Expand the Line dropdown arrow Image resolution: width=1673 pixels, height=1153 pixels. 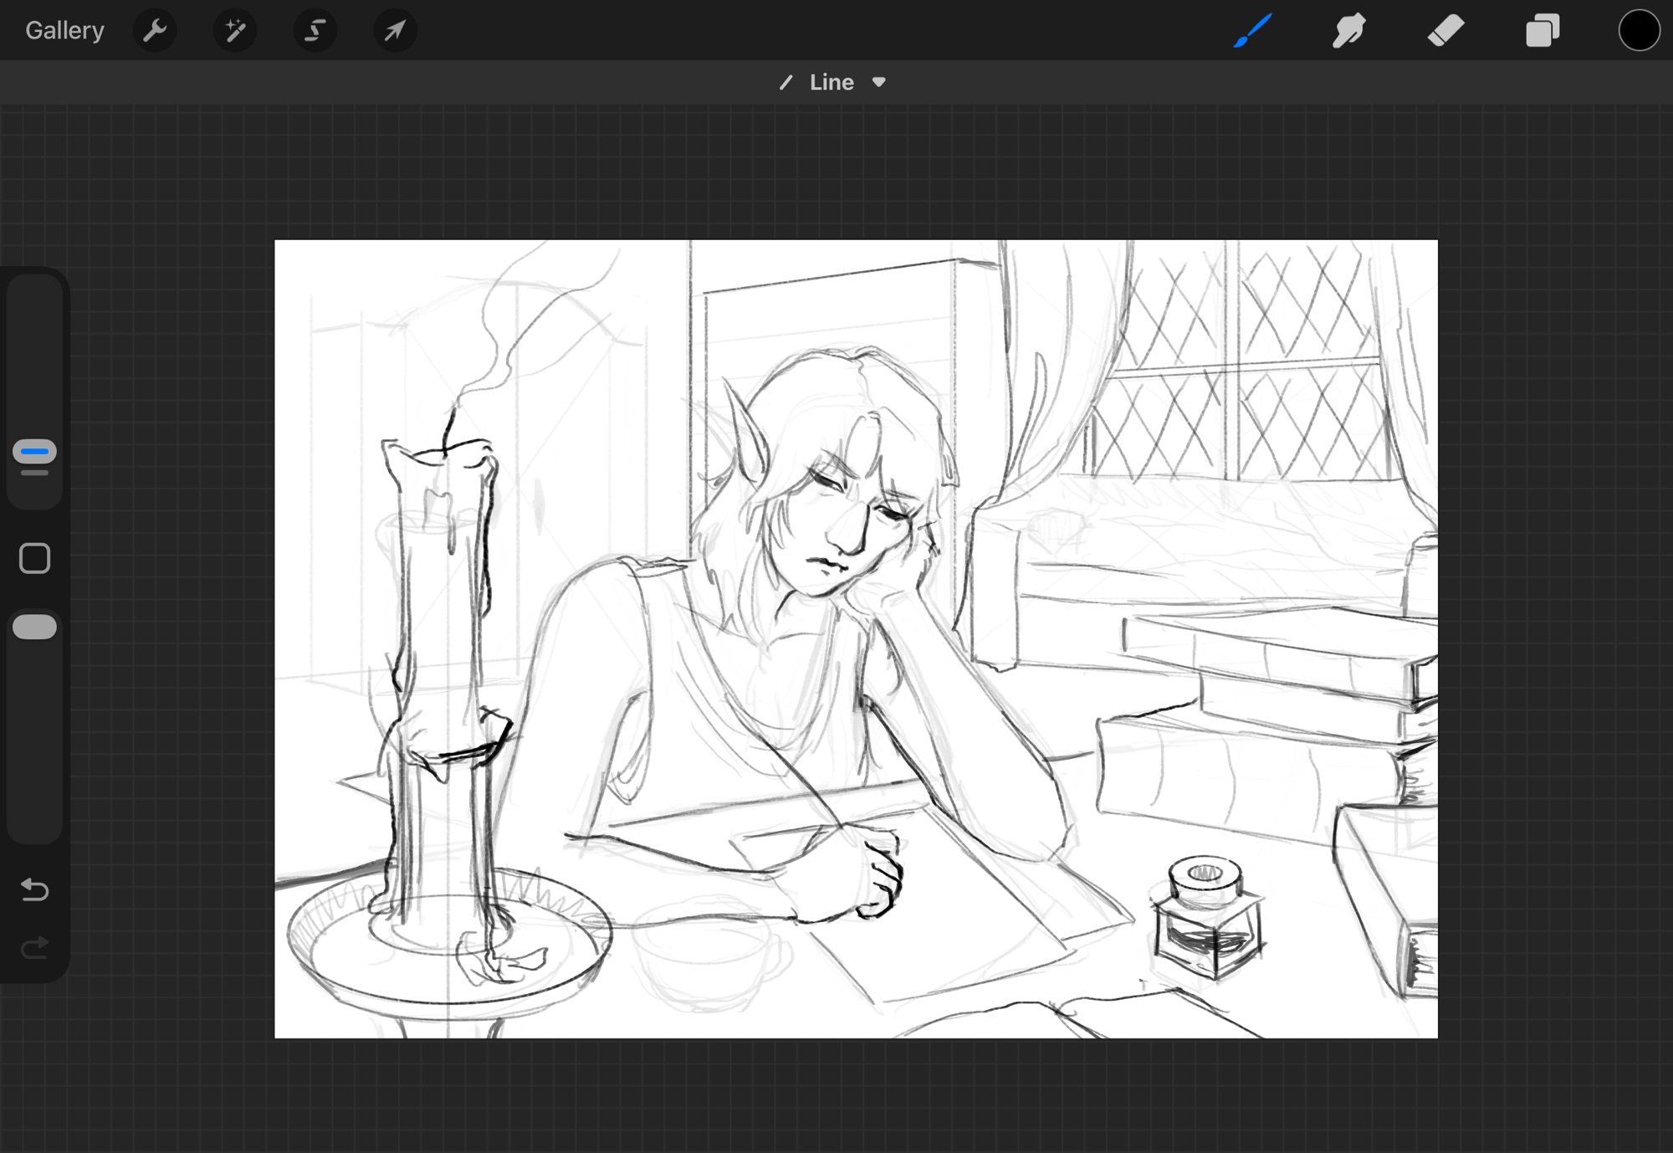click(x=878, y=82)
